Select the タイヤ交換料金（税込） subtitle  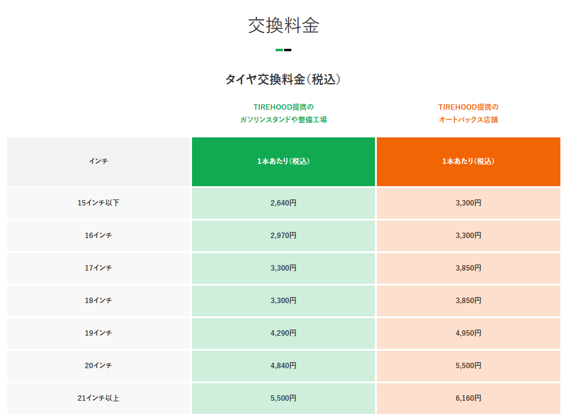(x=283, y=78)
